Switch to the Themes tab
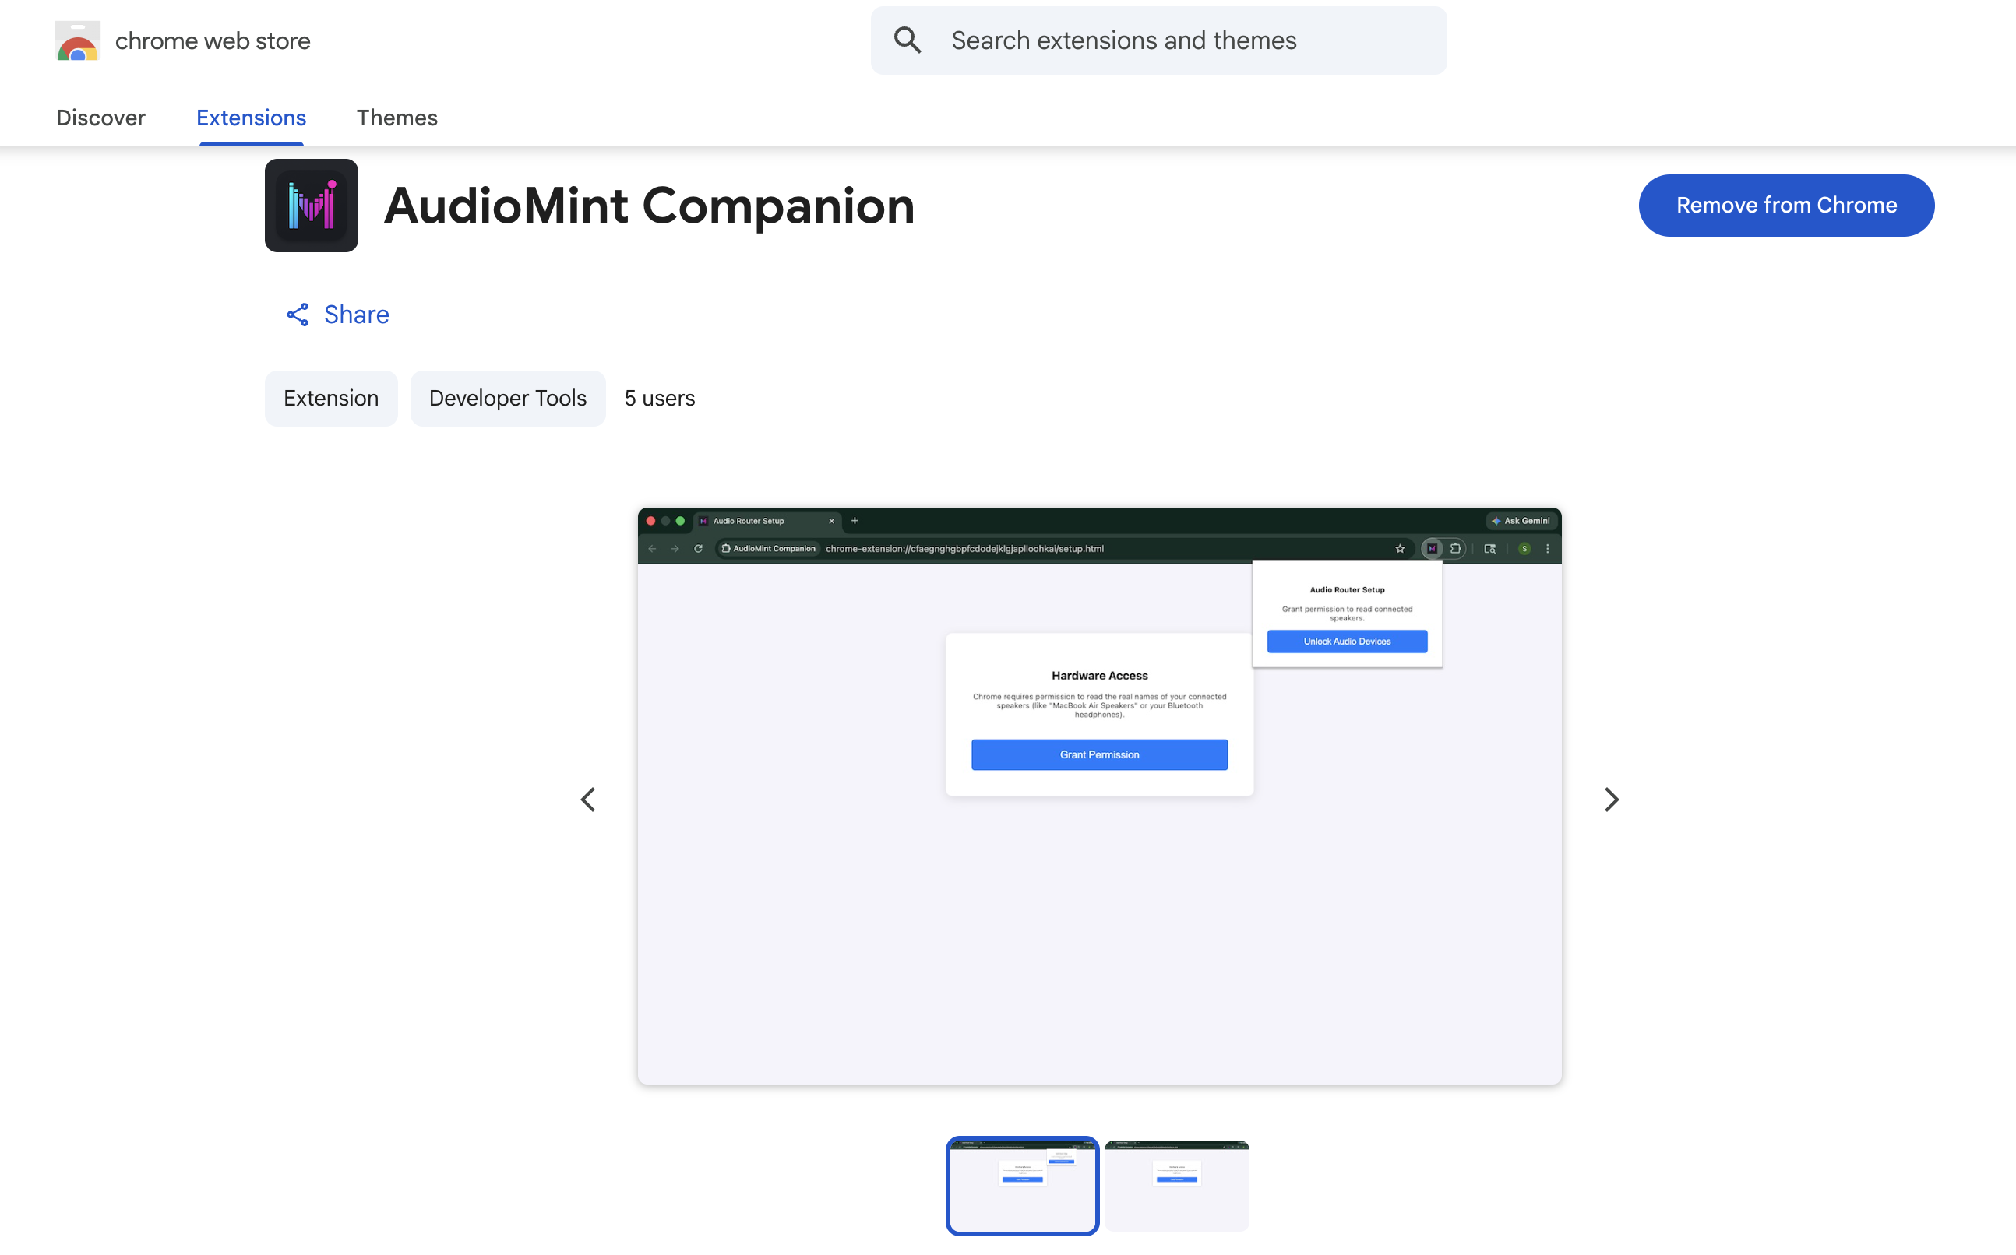 coord(397,118)
